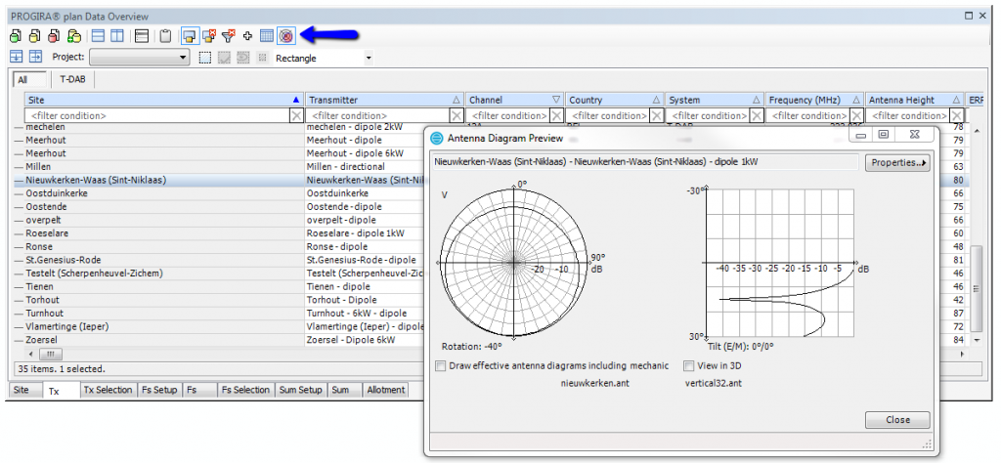1001x463 pixels.
Task: Clear filters with funnel red X icon
Action: point(229,36)
